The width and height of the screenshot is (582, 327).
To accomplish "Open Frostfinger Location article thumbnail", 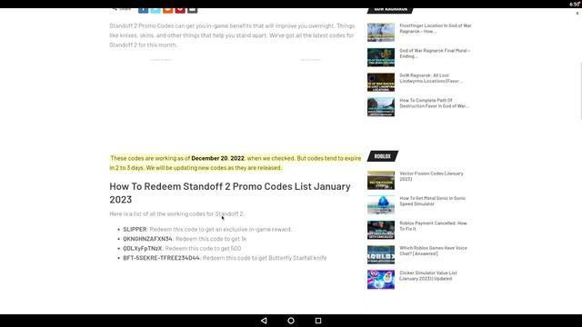I will click(x=381, y=33).
